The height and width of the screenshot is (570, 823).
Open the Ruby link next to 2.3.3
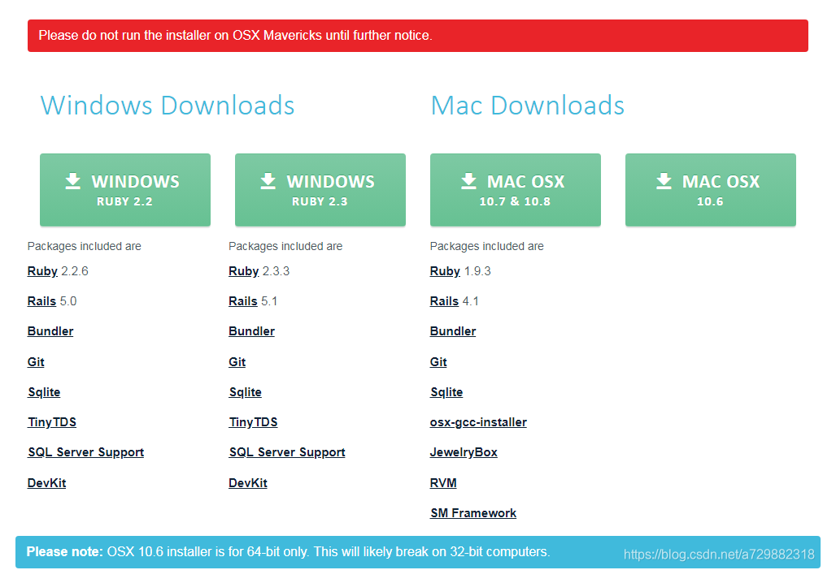(x=243, y=271)
